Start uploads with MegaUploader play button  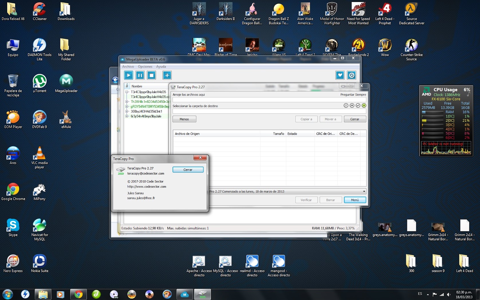coord(129,75)
